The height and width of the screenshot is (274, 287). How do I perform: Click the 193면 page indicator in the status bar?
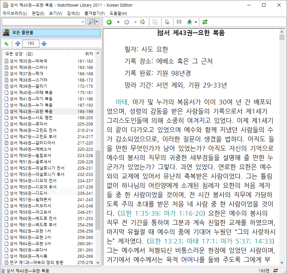coord(264,271)
